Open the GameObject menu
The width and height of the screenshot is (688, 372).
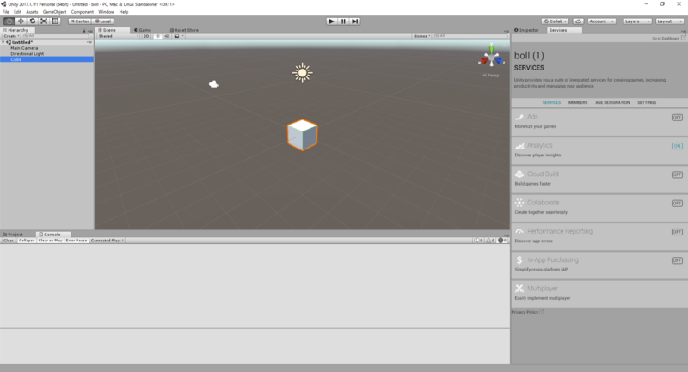54,12
